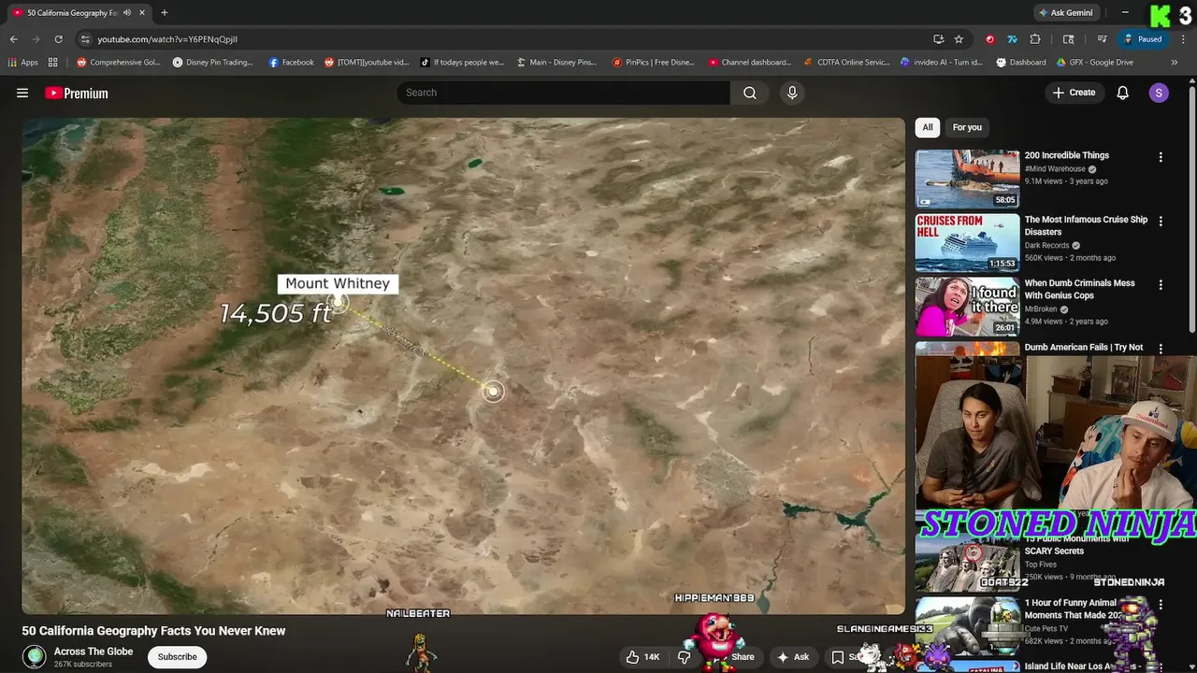Open Chrome three-dot menu
This screenshot has height=673, width=1197.
point(1183,39)
